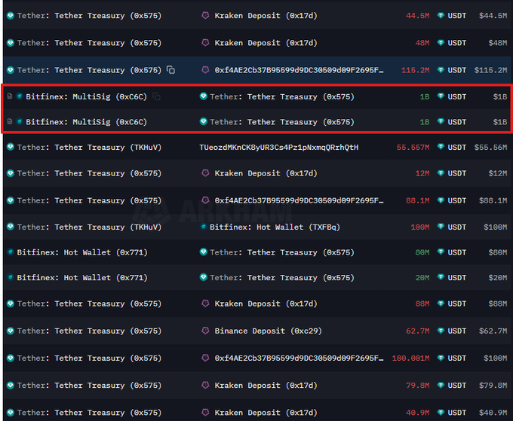Click the Bitfinex leaf icon in the 80M row
This screenshot has width=513, height=421.
[11, 252]
